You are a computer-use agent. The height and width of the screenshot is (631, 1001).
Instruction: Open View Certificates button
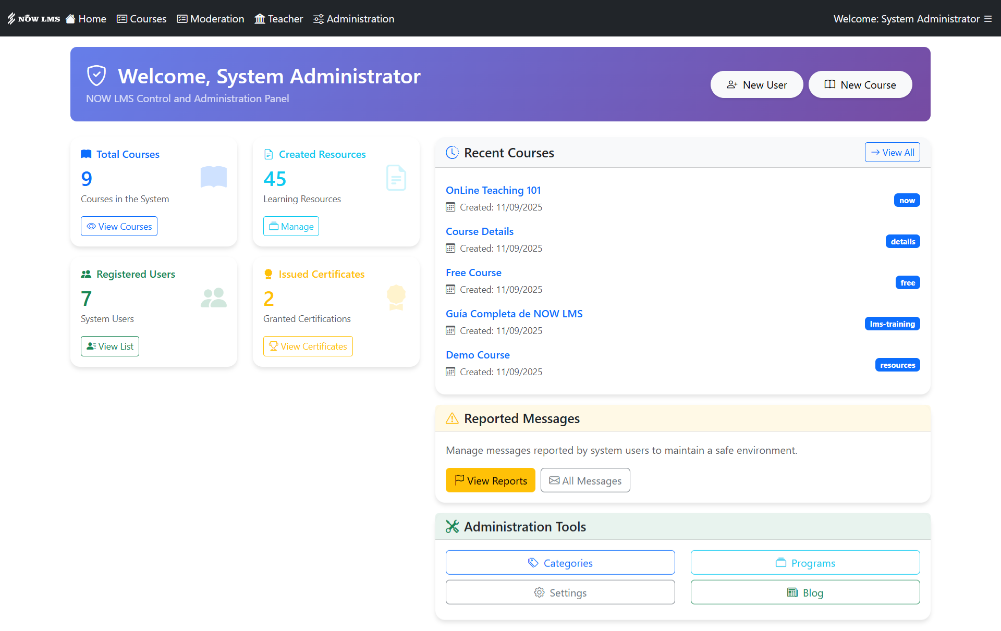[308, 347]
